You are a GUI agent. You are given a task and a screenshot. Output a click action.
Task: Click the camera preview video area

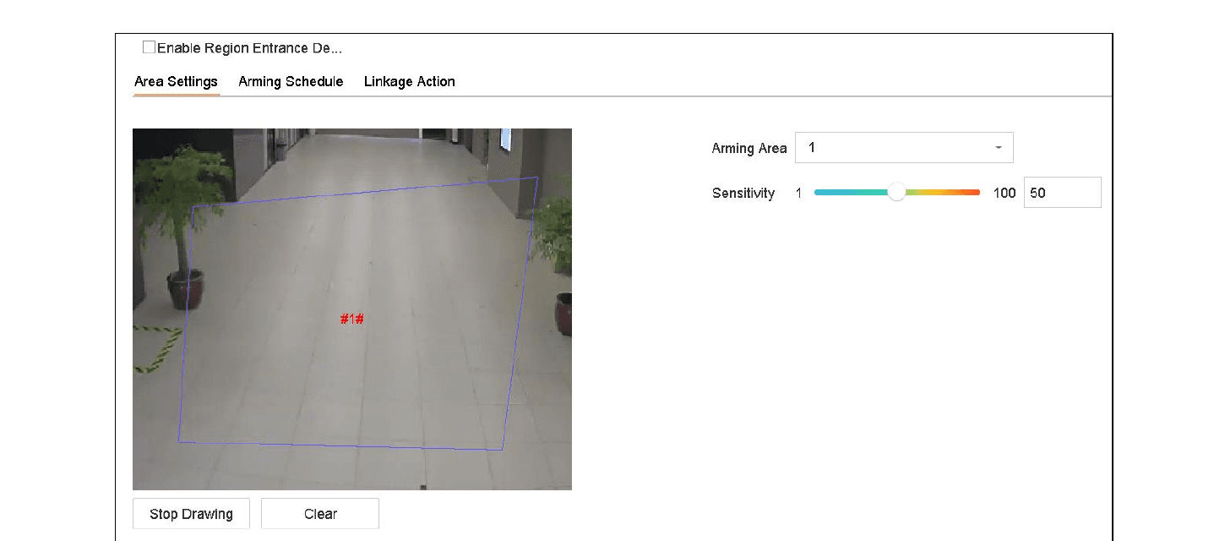352,309
